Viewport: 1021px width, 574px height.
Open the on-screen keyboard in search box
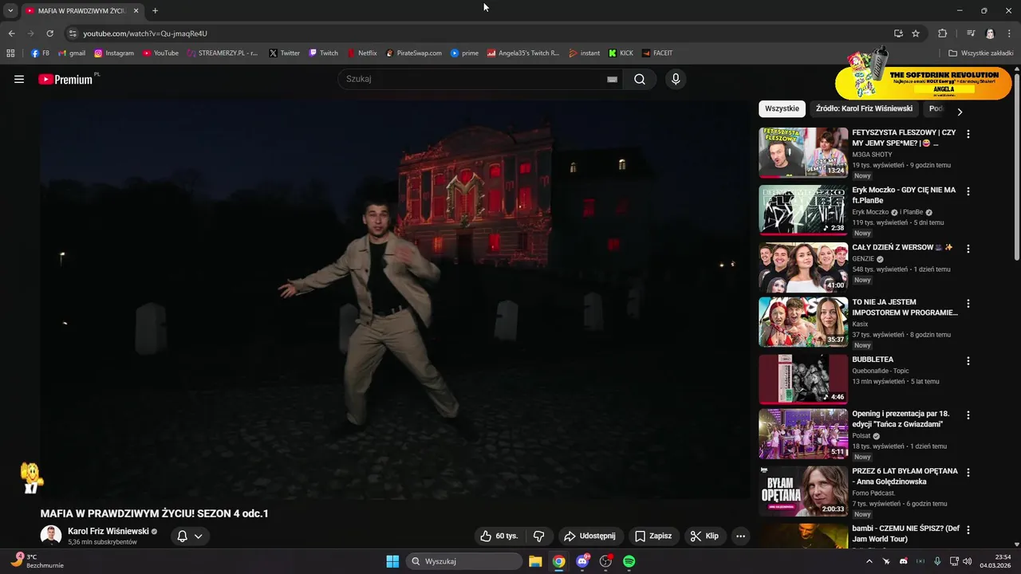613,79
